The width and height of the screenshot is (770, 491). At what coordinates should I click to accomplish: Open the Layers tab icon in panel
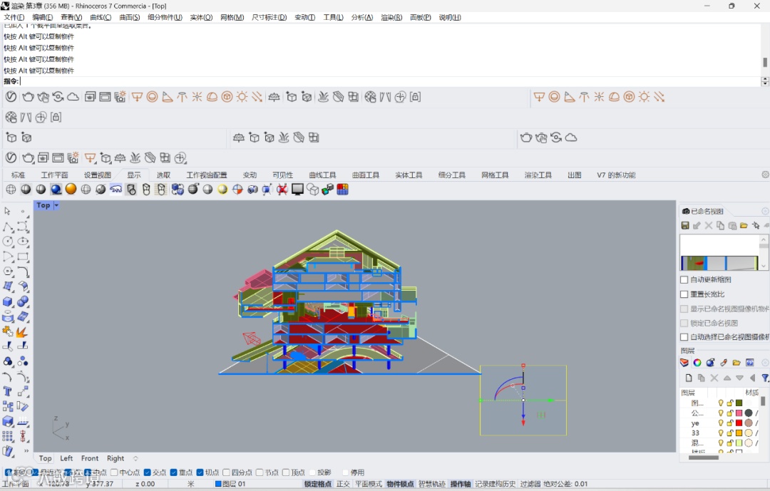click(684, 362)
